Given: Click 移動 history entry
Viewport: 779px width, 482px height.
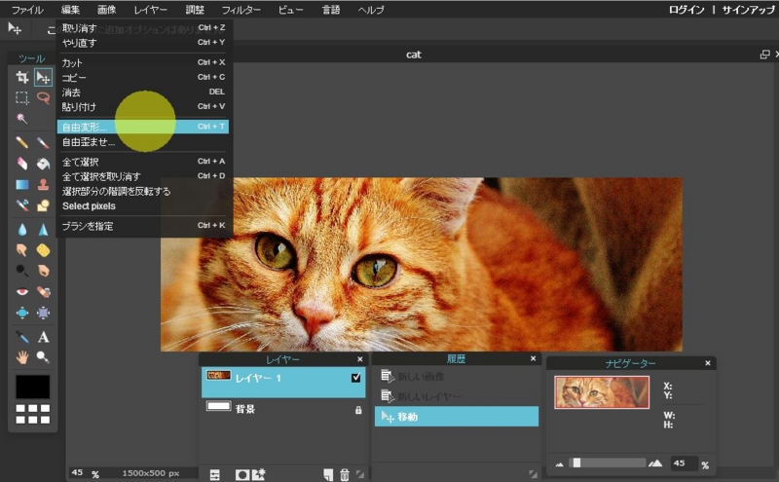Looking at the screenshot, I should tap(457, 417).
